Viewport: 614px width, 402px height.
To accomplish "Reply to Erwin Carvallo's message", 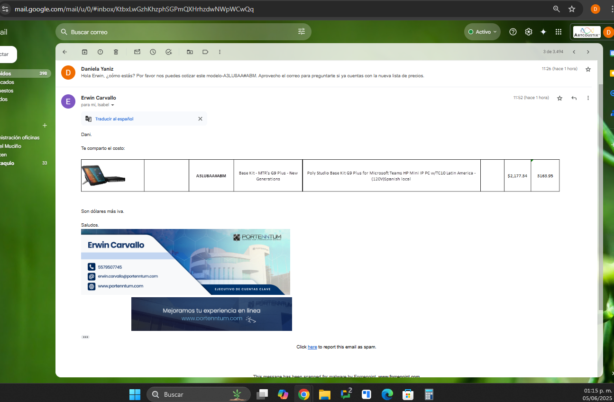I will pyautogui.click(x=574, y=98).
